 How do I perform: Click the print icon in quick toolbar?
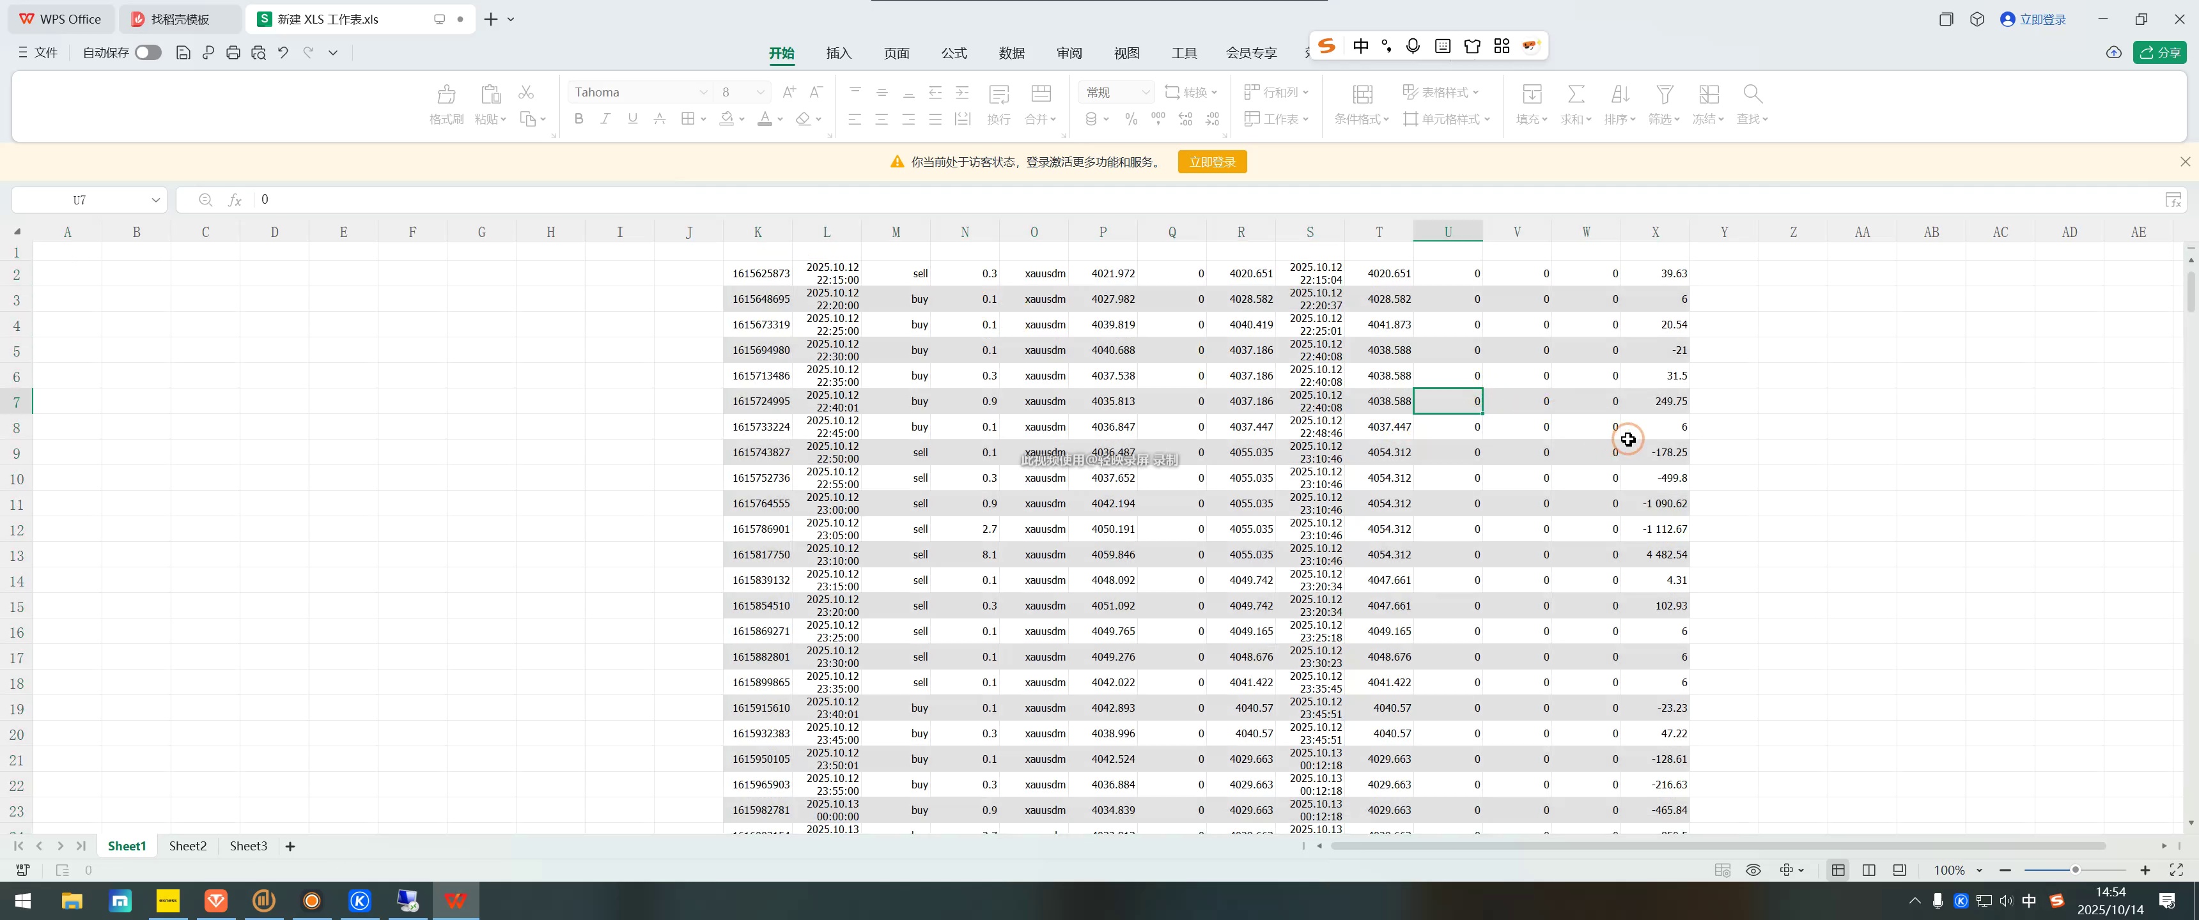233,53
